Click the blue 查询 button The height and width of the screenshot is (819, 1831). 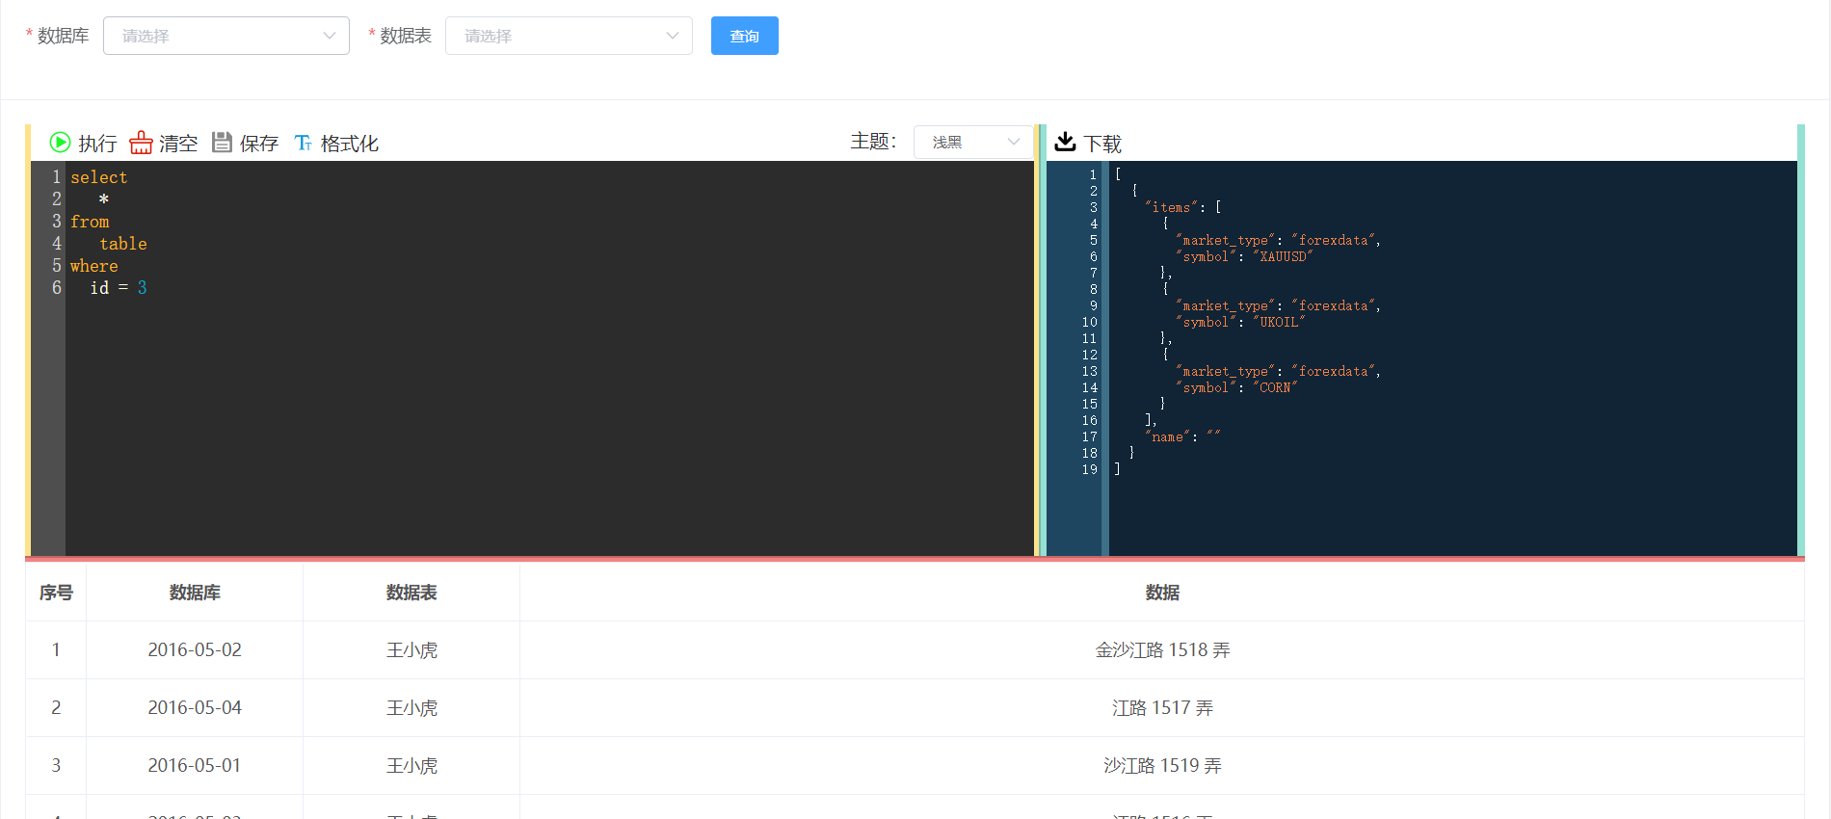[744, 36]
